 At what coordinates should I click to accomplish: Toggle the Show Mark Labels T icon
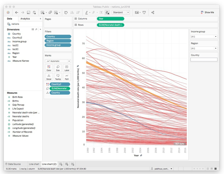point(101,13)
